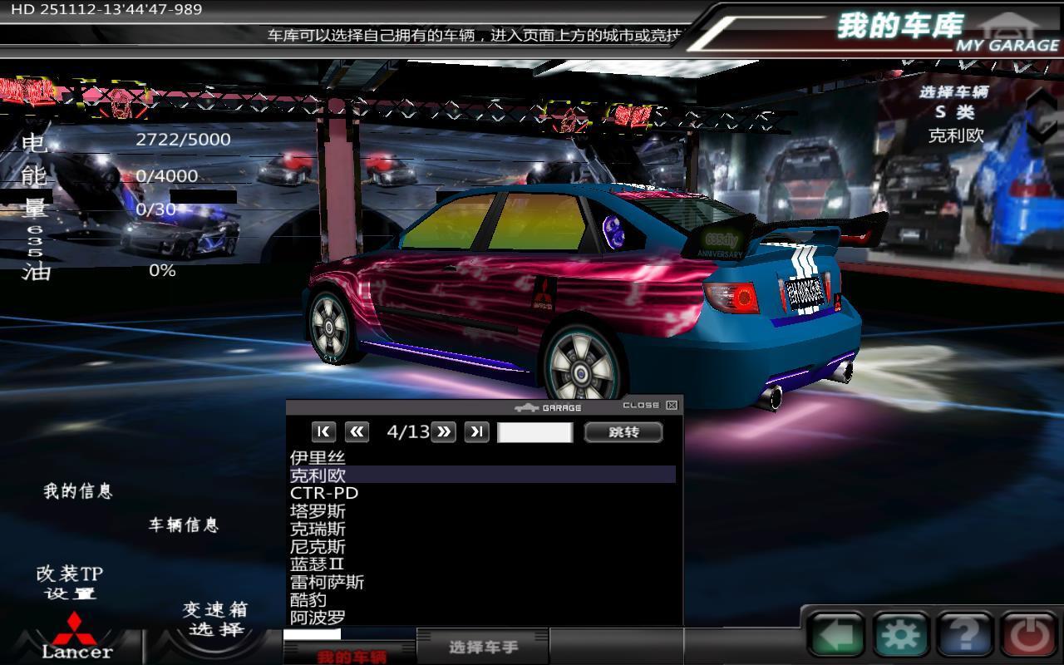Go to next garage list page
Viewport: 1064px width, 665px height.
[444, 431]
